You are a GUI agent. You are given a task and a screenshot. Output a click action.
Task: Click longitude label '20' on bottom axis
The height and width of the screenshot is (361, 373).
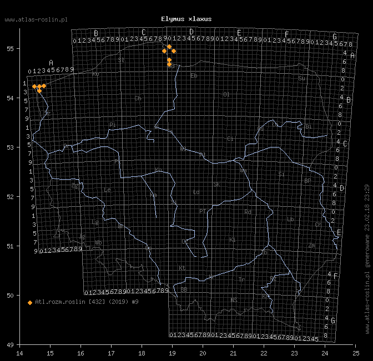(x=203, y=353)
